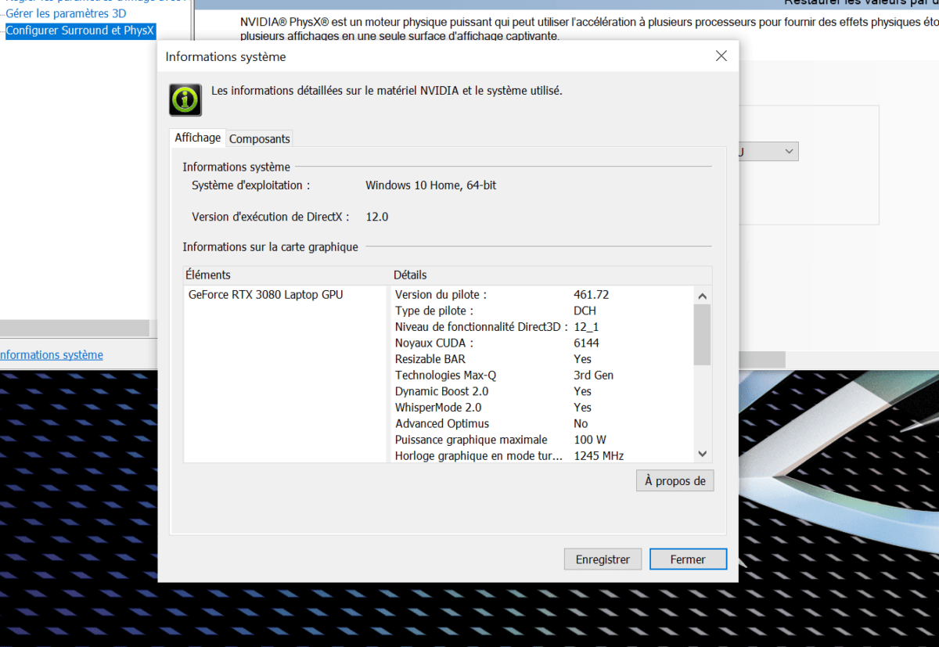The width and height of the screenshot is (939, 647).
Task: Click the 'Advanced Optimus' label
Action: click(x=442, y=424)
